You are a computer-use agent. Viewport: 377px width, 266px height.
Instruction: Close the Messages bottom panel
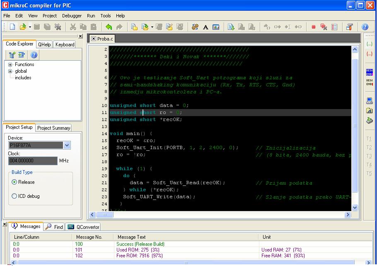(x=5, y=224)
